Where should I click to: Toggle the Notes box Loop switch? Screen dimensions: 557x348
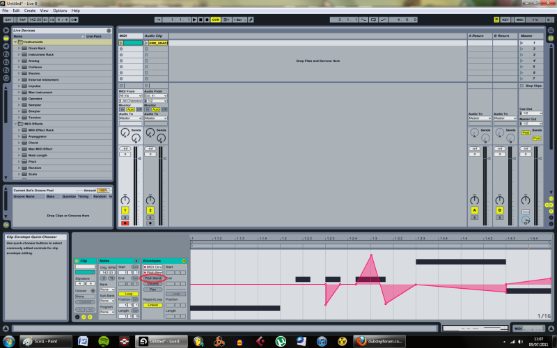click(129, 294)
